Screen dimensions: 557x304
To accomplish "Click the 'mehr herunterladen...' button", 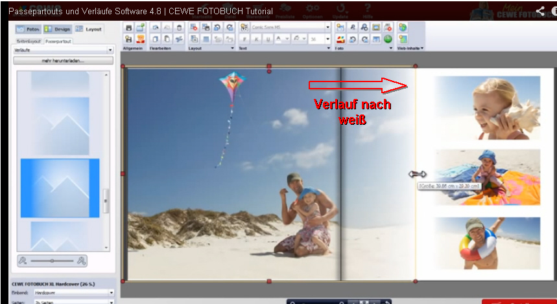I will click(x=64, y=60).
